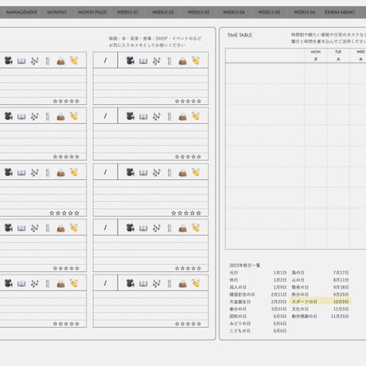Viewport: 366px width, 366px height.
Task: Choose fork-and-knife icon in third right-column card
Action: (x=169, y=173)
